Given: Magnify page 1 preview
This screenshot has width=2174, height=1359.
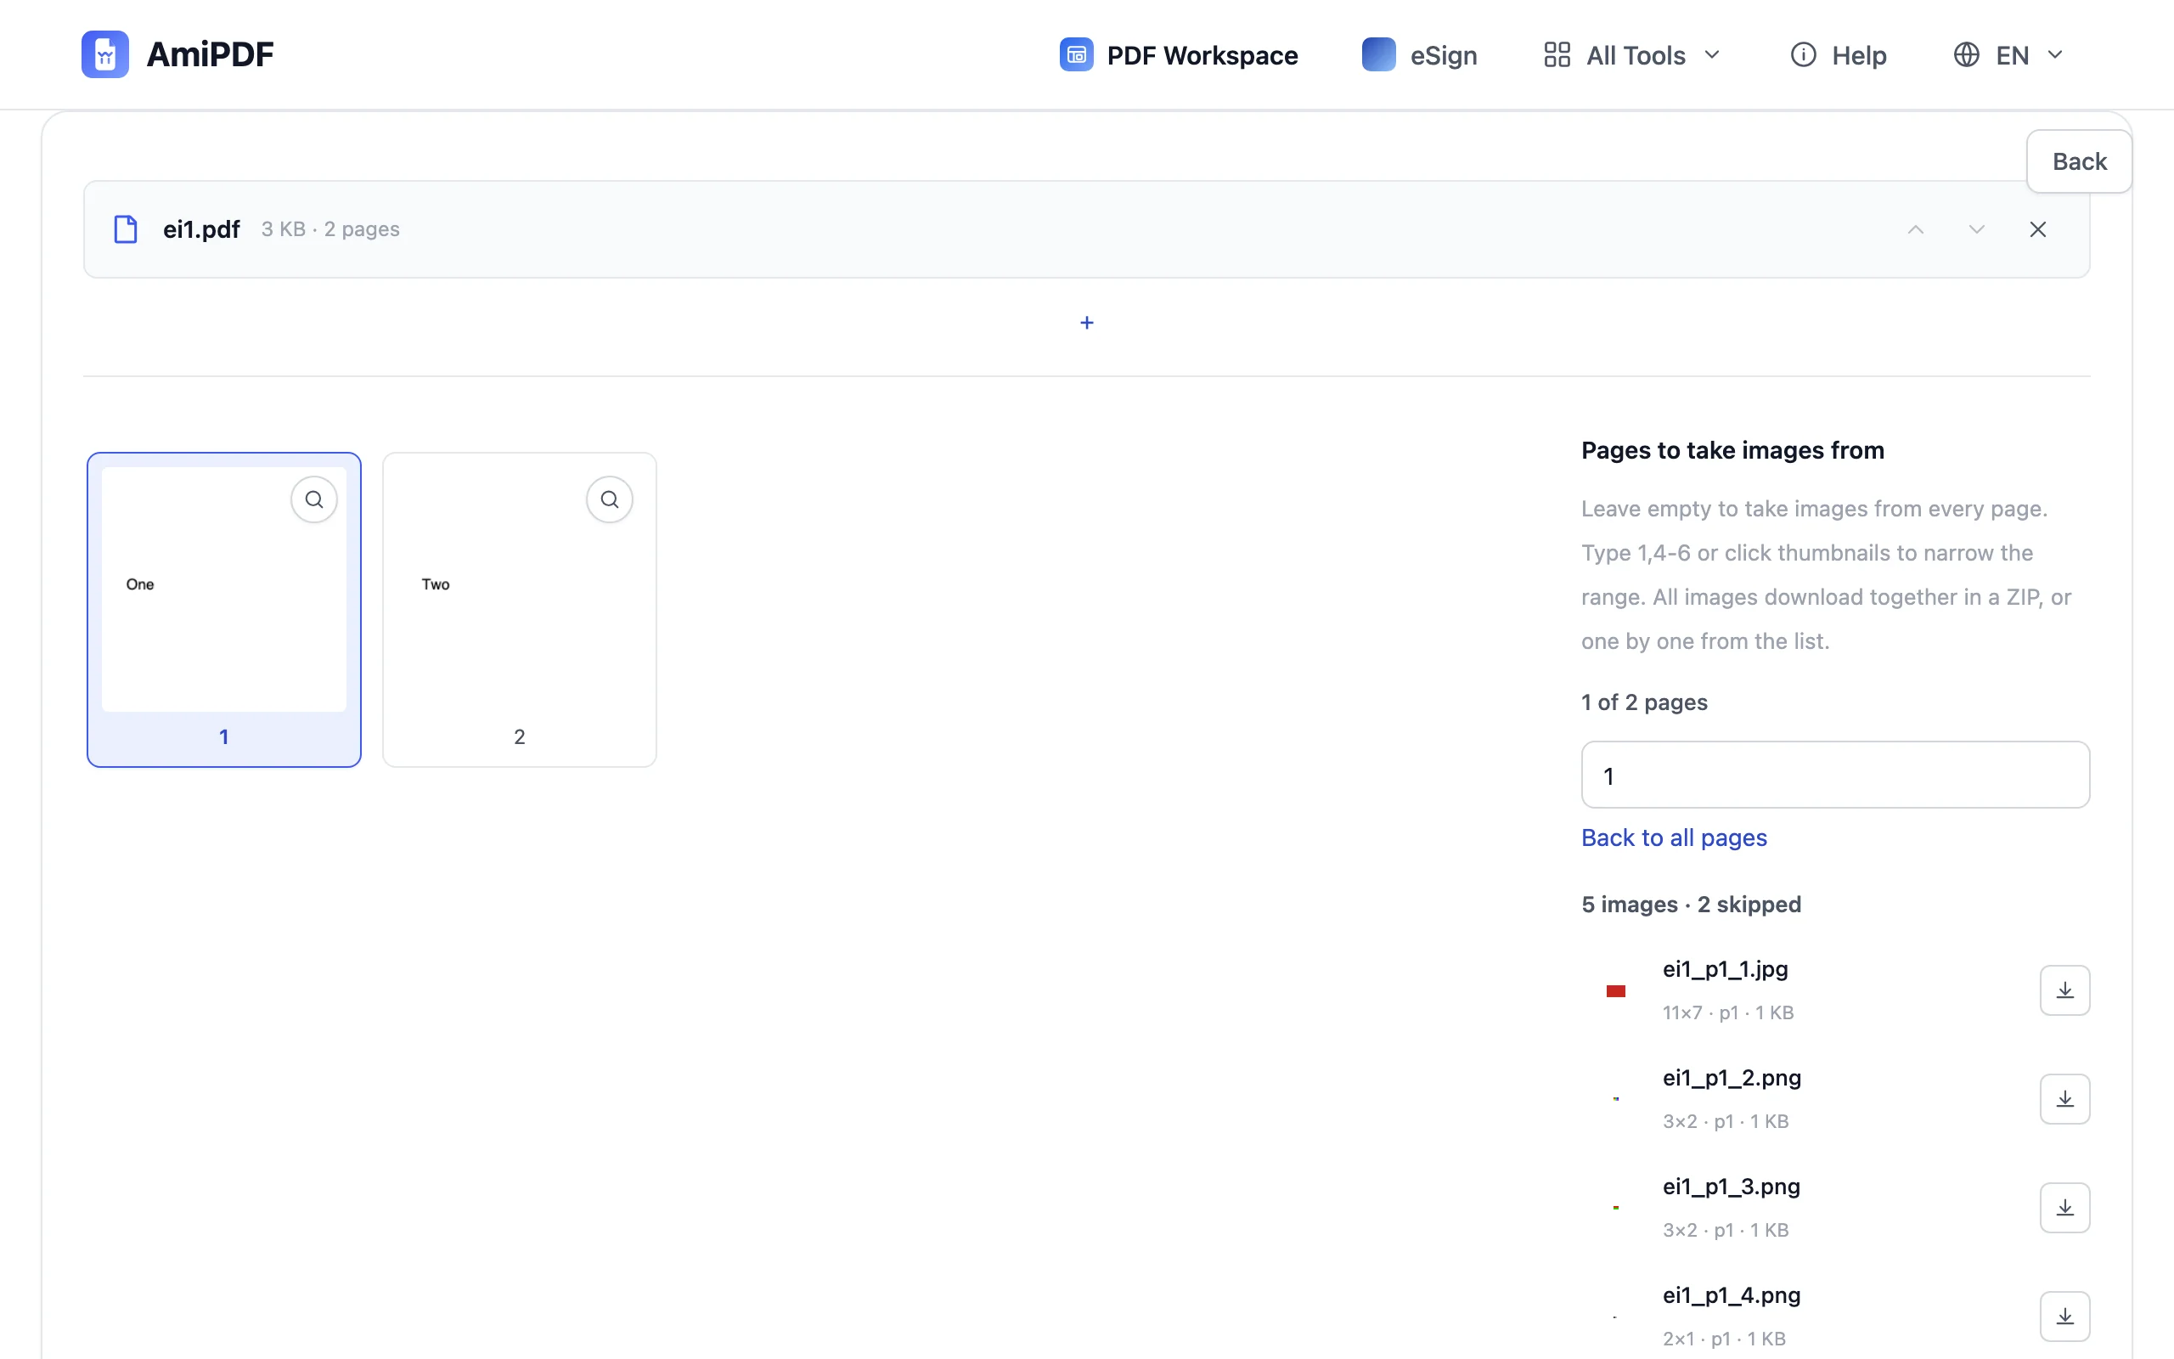Looking at the screenshot, I should [x=313, y=499].
